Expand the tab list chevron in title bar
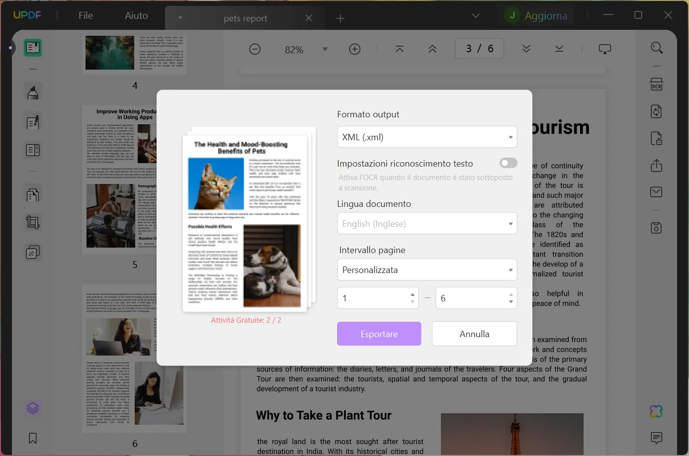Screen dimensions: 689x456 click(x=476, y=16)
